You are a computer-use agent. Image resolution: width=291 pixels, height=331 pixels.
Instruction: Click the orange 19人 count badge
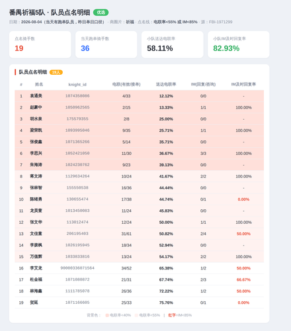56,72
